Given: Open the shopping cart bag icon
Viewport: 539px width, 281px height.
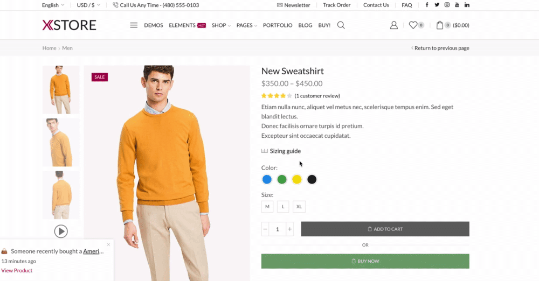Looking at the screenshot, I should point(440,25).
